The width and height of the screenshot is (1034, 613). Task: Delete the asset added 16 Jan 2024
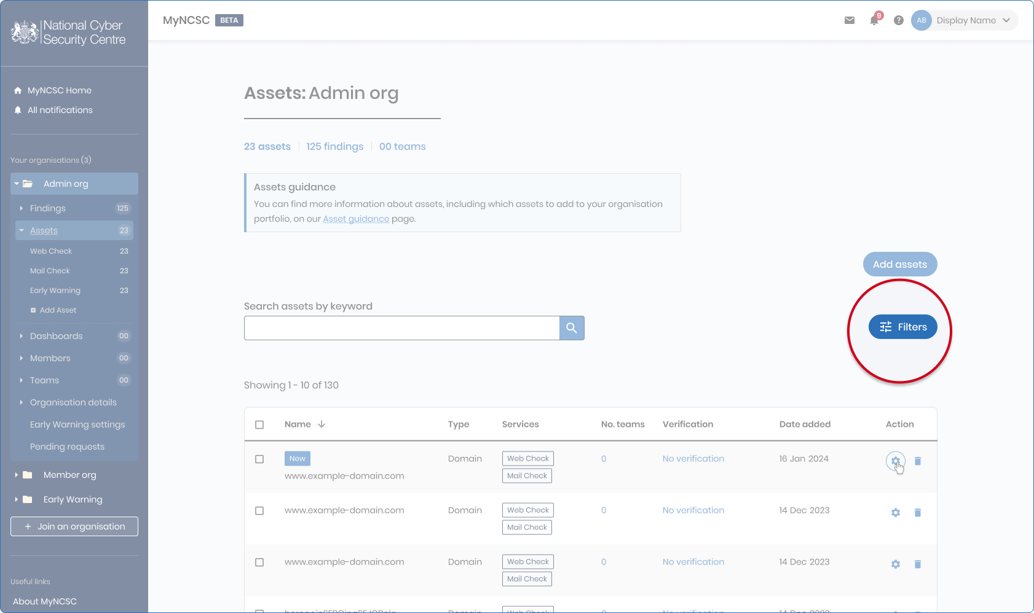pos(918,461)
